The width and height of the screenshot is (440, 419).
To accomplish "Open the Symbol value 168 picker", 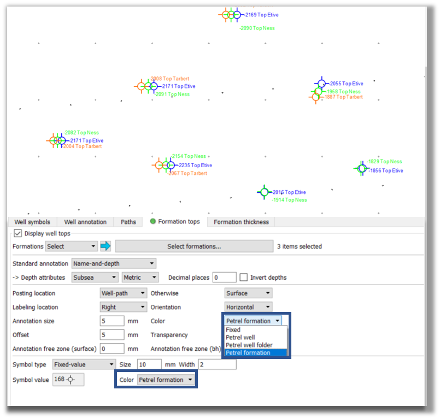I will [x=68, y=380].
